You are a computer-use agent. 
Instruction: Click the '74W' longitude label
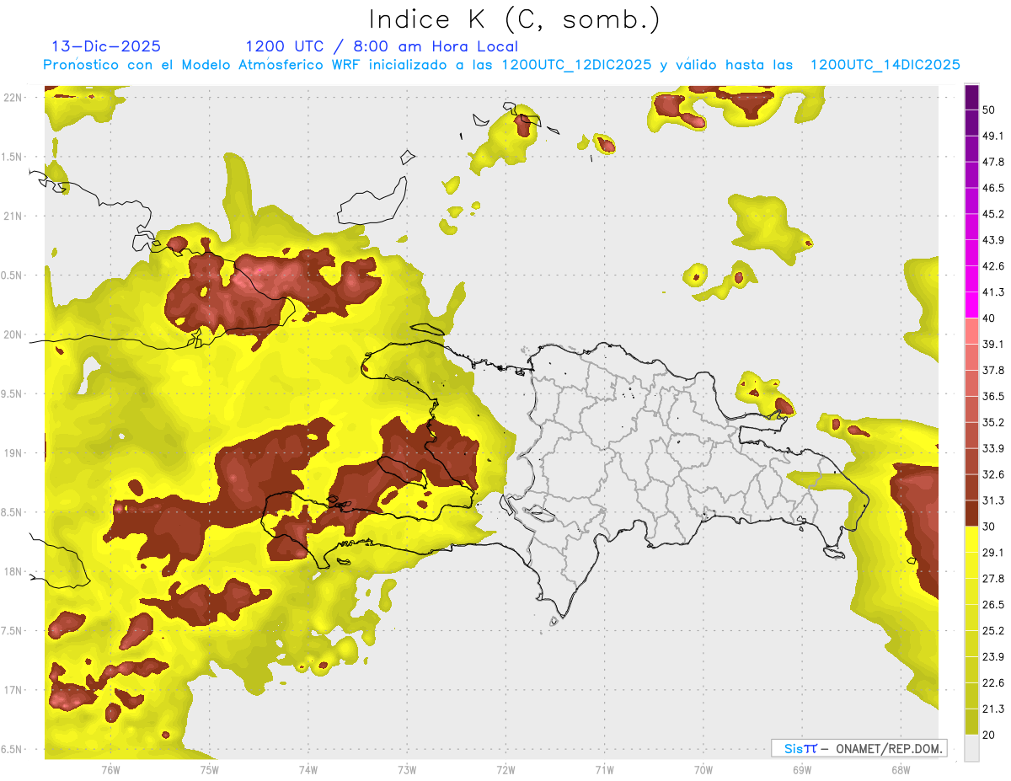[308, 769]
